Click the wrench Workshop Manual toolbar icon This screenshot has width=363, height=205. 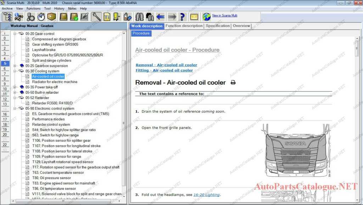point(96,17)
